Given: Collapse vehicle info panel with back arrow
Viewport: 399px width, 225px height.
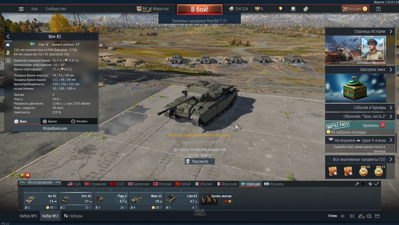Looking at the screenshot, I should pyautogui.click(x=8, y=37).
